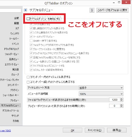
Task: Open the ver 1043 version link
Action: tap(5, 130)
